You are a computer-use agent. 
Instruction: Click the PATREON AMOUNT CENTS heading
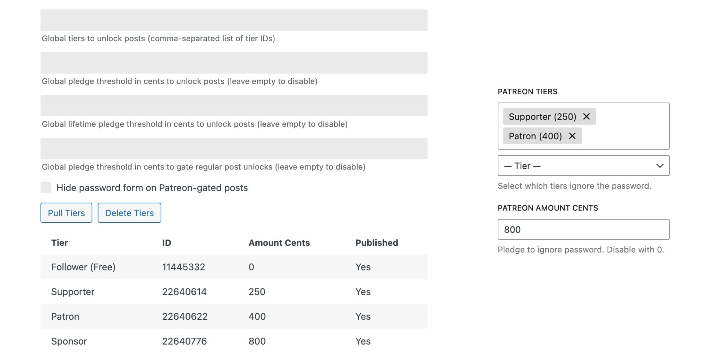pos(548,208)
